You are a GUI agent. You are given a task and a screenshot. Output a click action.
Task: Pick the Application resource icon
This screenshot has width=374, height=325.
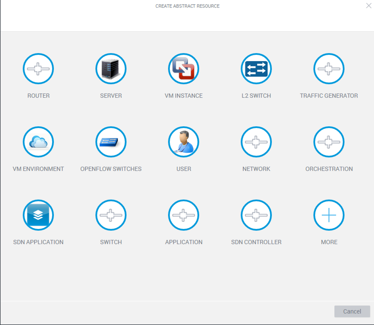pyautogui.click(x=184, y=215)
